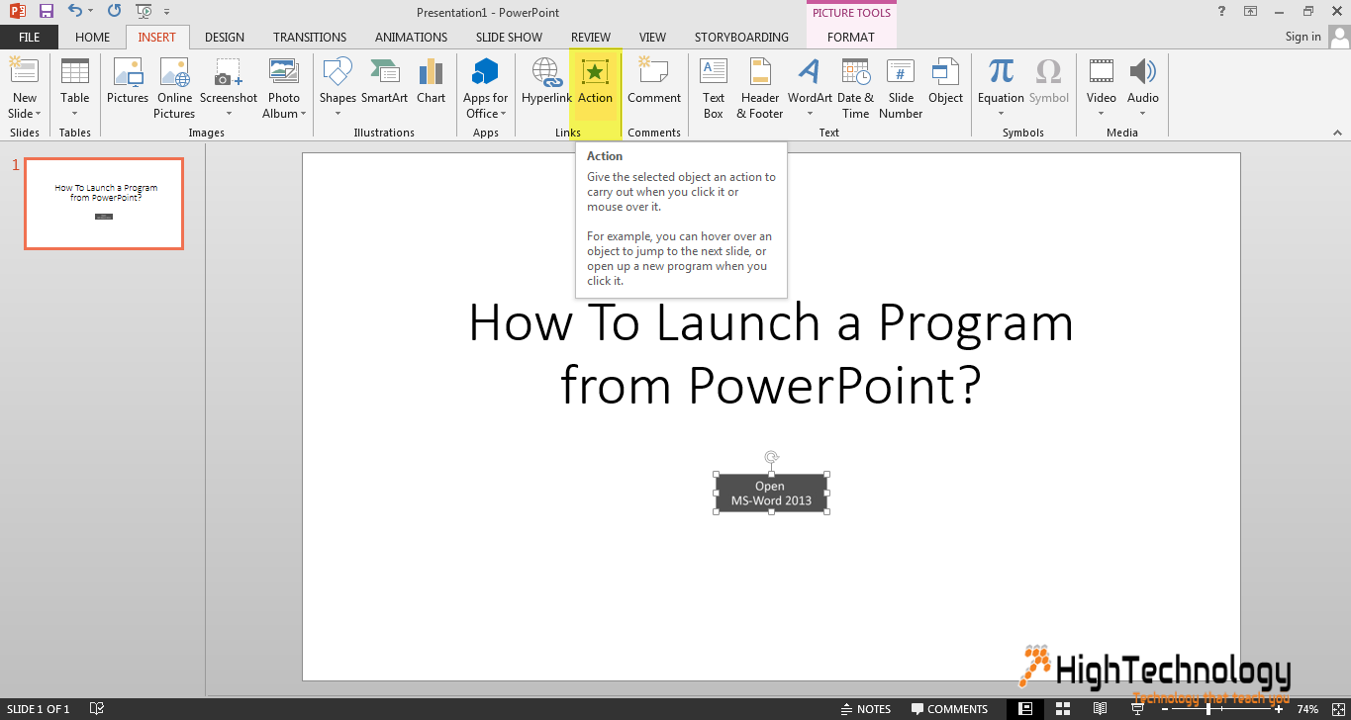Expand the Audio dropdown arrow
This screenshot has width=1351, height=720.
pos(1143,113)
